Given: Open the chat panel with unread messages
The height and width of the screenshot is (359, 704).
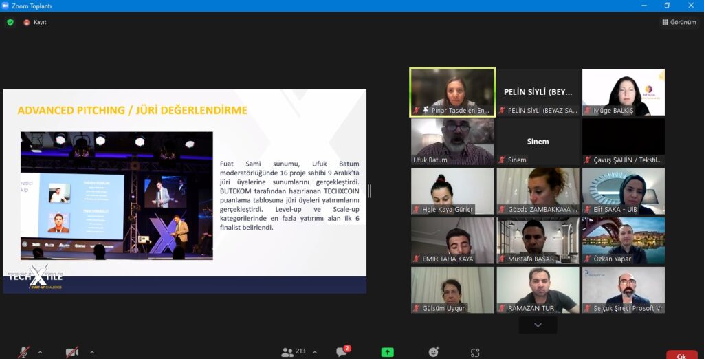Looking at the screenshot, I should pyautogui.click(x=342, y=352).
